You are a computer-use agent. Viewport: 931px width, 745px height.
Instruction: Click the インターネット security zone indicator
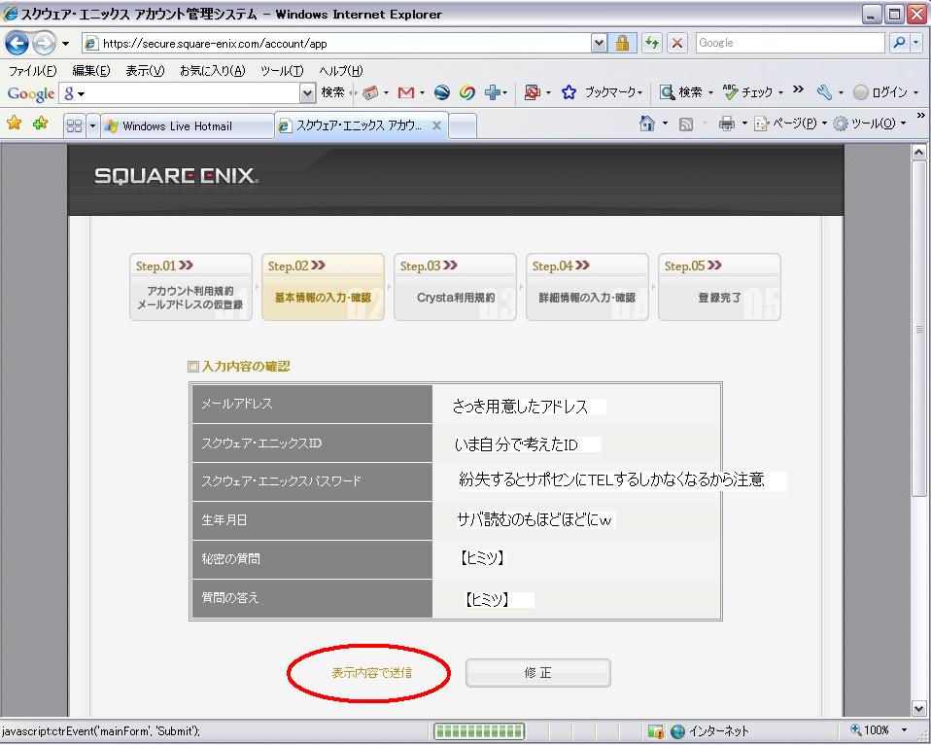click(710, 731)
